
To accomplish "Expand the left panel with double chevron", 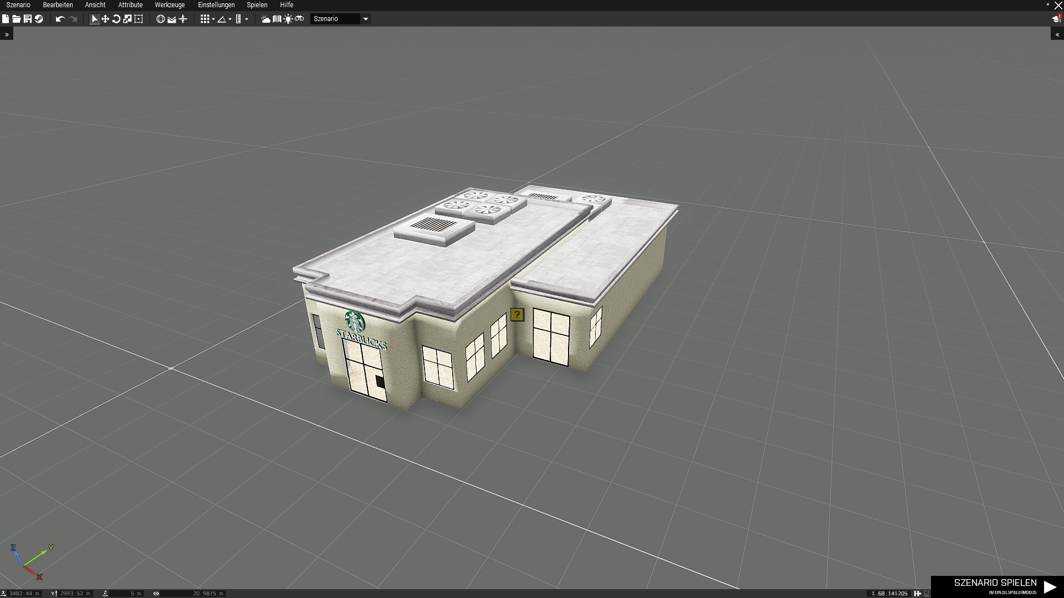I will click(x=7, y=34).
